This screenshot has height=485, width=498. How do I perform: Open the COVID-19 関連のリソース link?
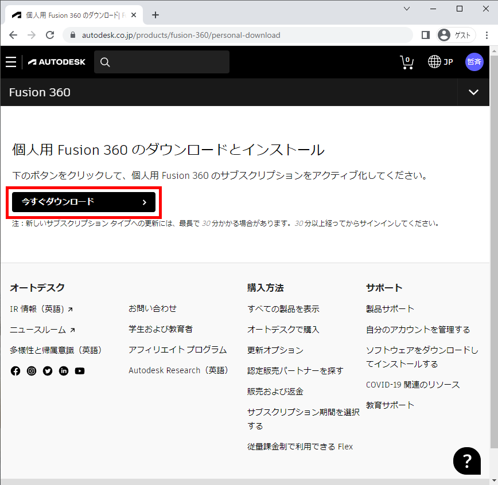click(x=413, y=385)
